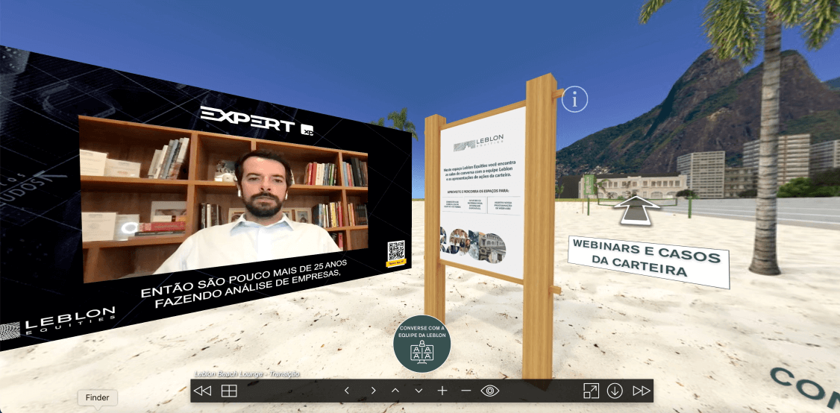
Task: Open the info hotspot beside the signboard
Action: pos(575,100)
